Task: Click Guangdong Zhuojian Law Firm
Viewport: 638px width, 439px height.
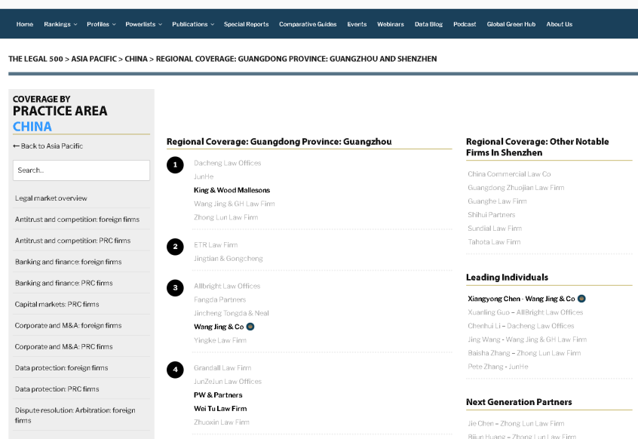Action: point(516,188)
